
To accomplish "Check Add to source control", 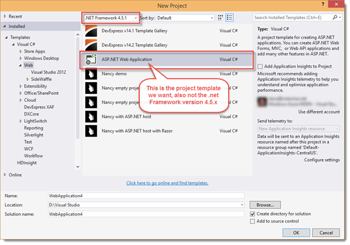I will (x=253, y=221).
